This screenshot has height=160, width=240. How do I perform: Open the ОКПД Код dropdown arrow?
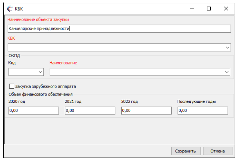[x=40, y=72]
